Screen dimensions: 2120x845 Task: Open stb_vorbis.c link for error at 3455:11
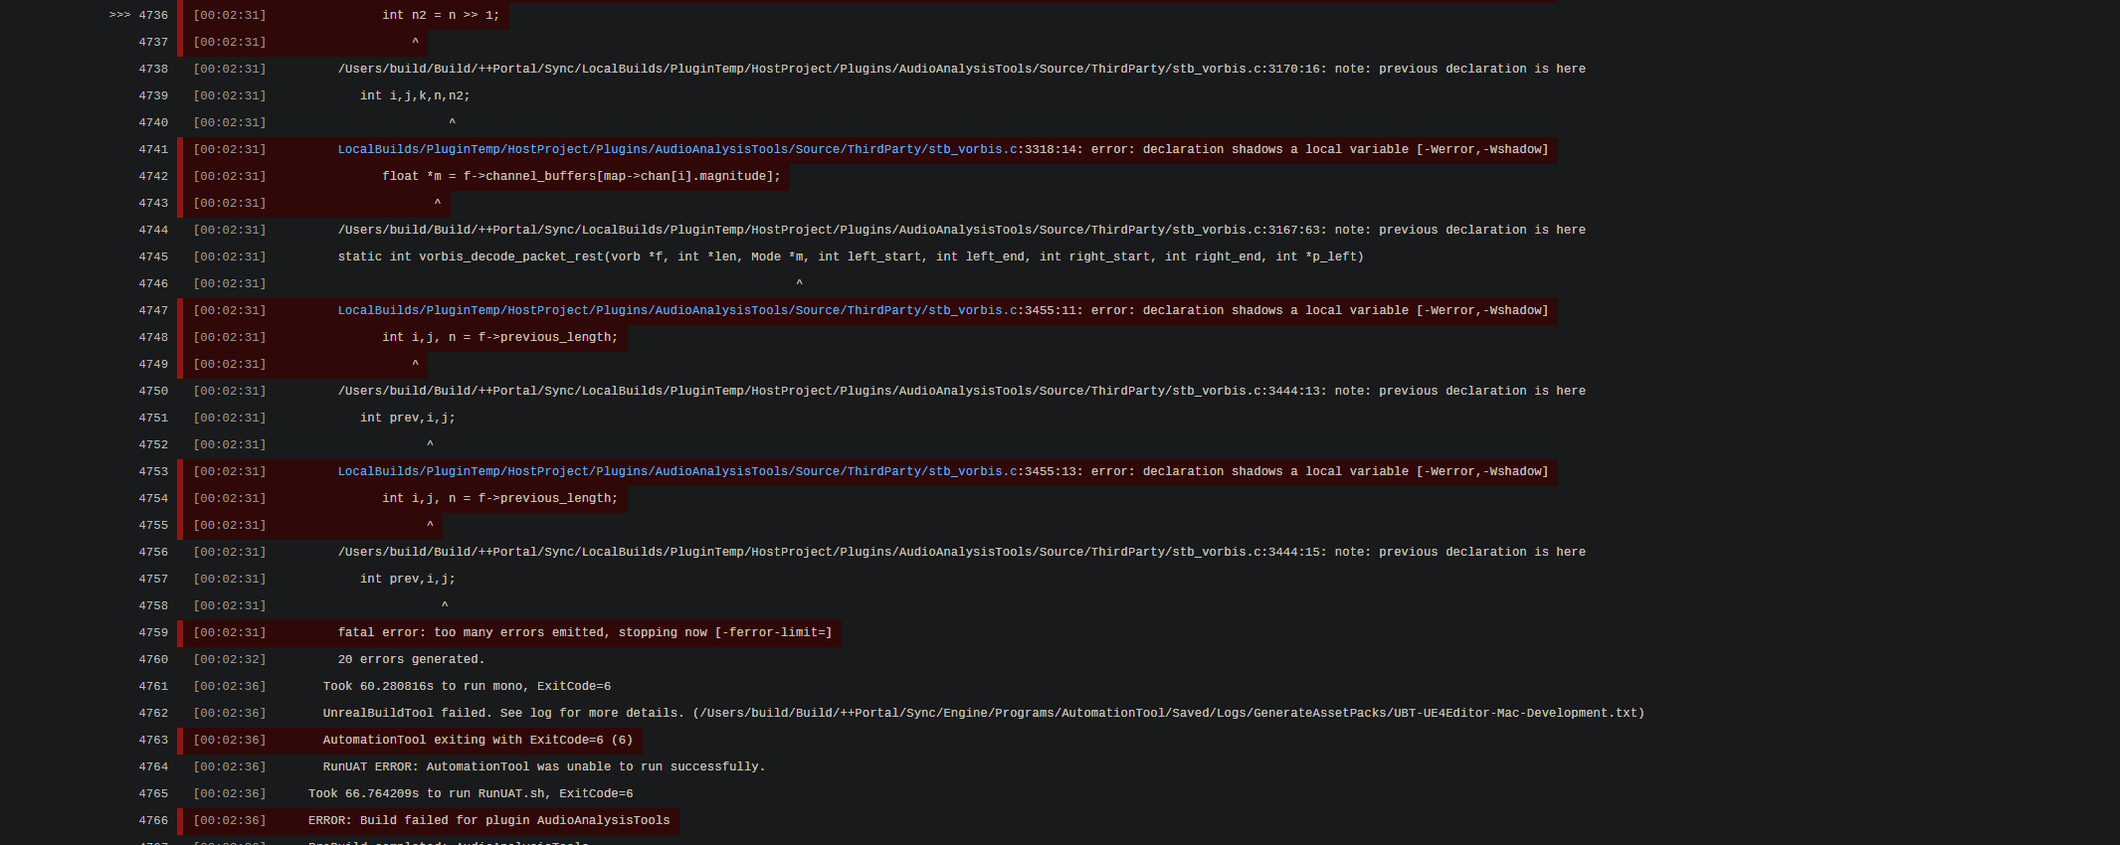[677, 310]
